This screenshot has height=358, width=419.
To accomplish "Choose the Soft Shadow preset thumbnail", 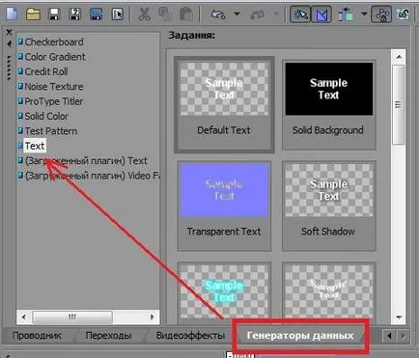I will [328, 190].
